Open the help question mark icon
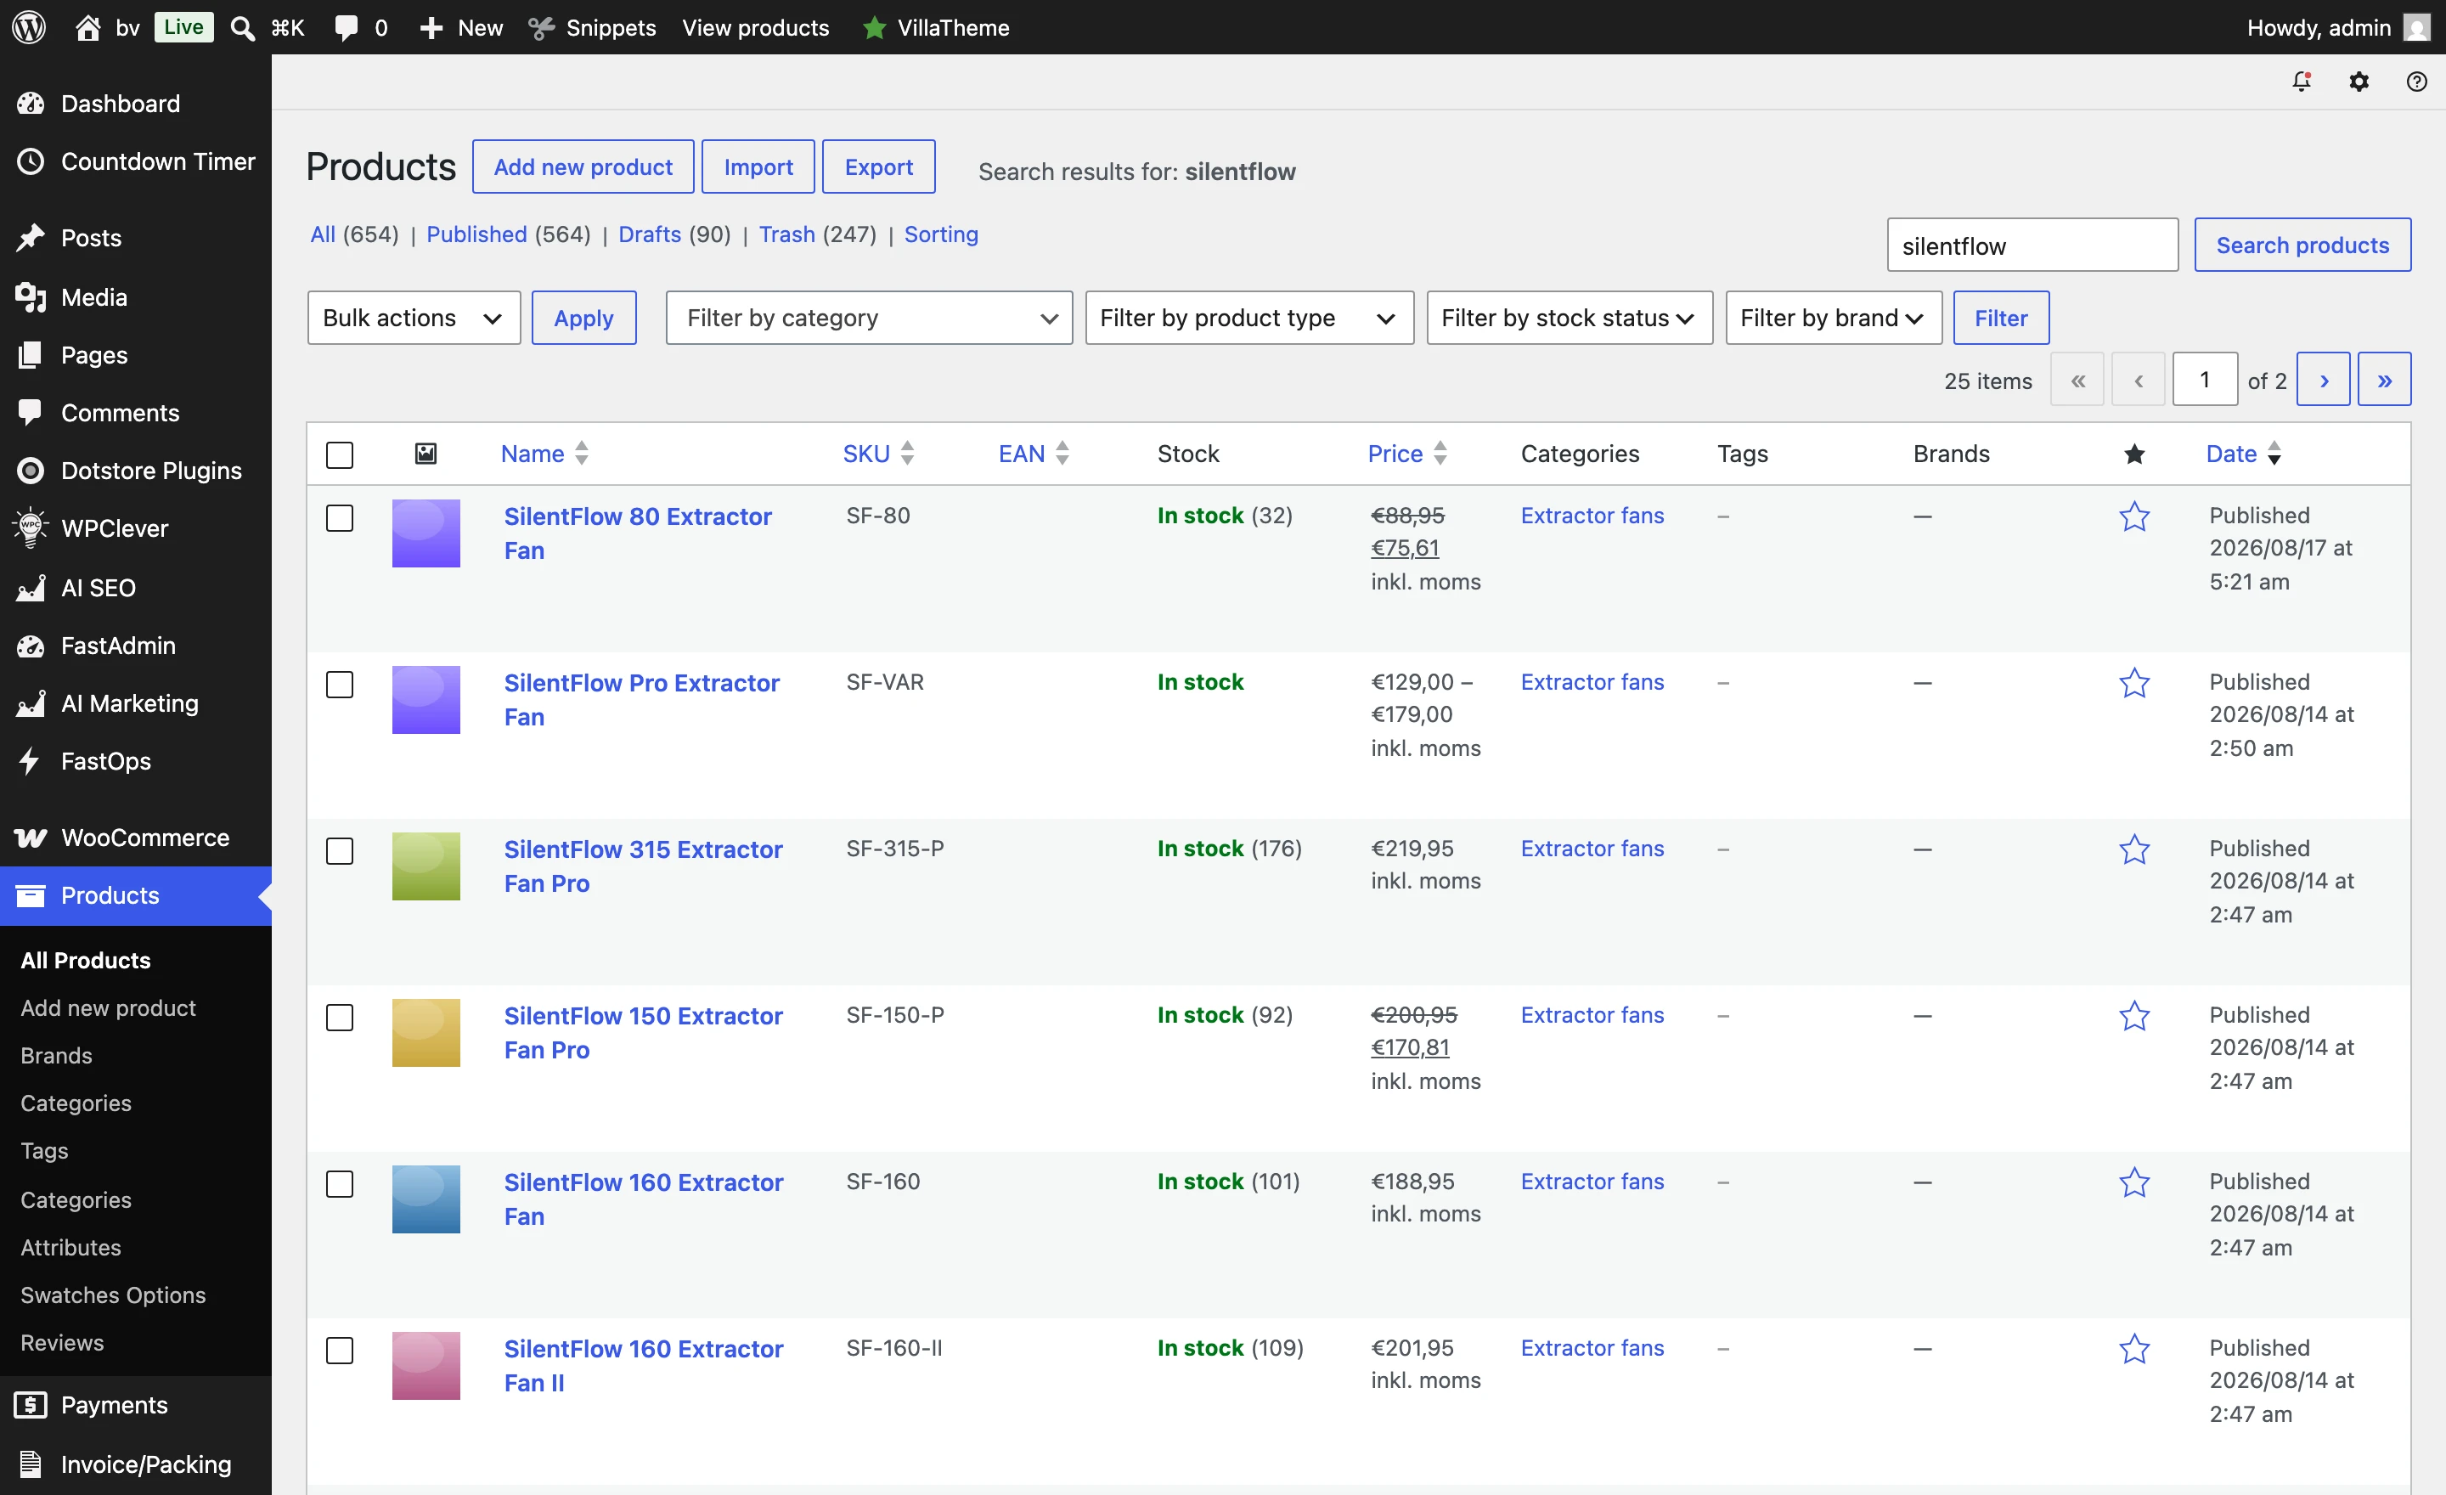This screenshot has height=1495, width=2446. point(2416,82)
